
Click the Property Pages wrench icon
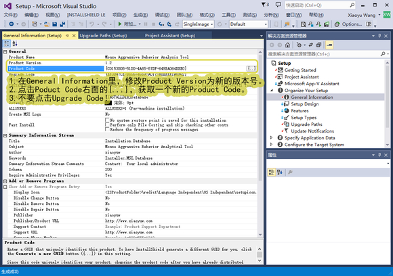(x=290, y=172)
